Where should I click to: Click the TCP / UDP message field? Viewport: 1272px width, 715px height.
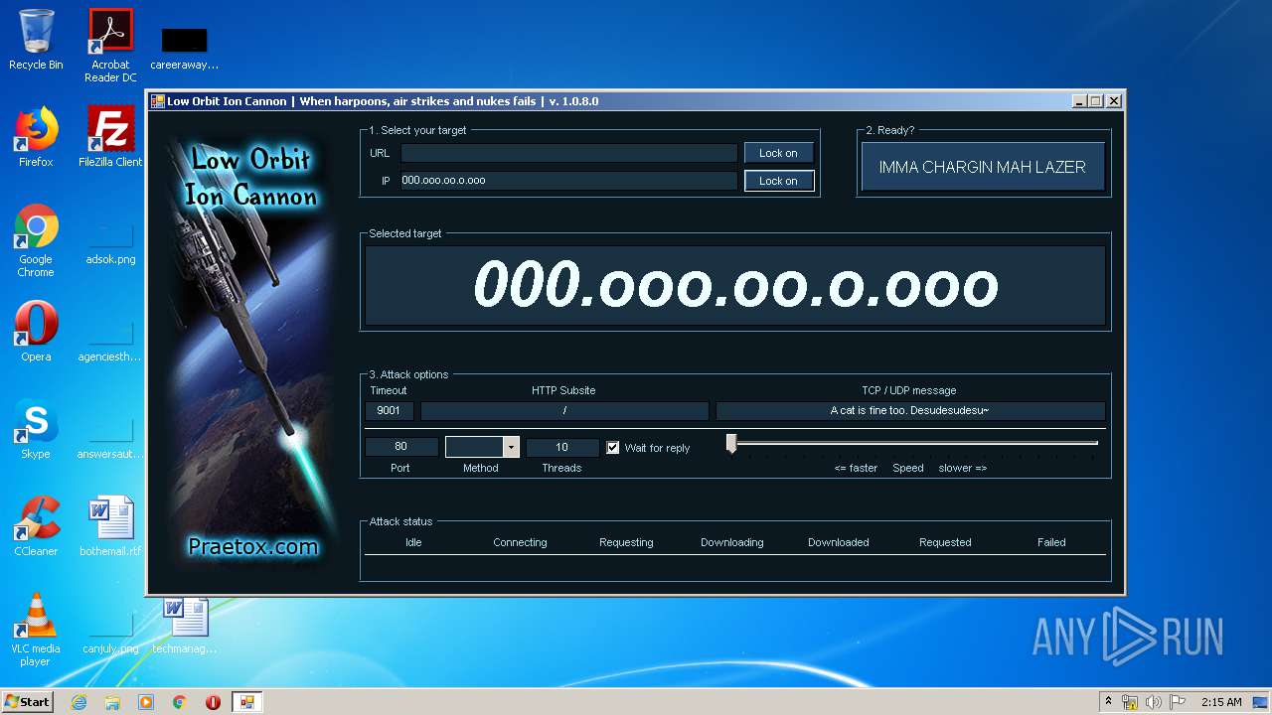coord(910,410)
